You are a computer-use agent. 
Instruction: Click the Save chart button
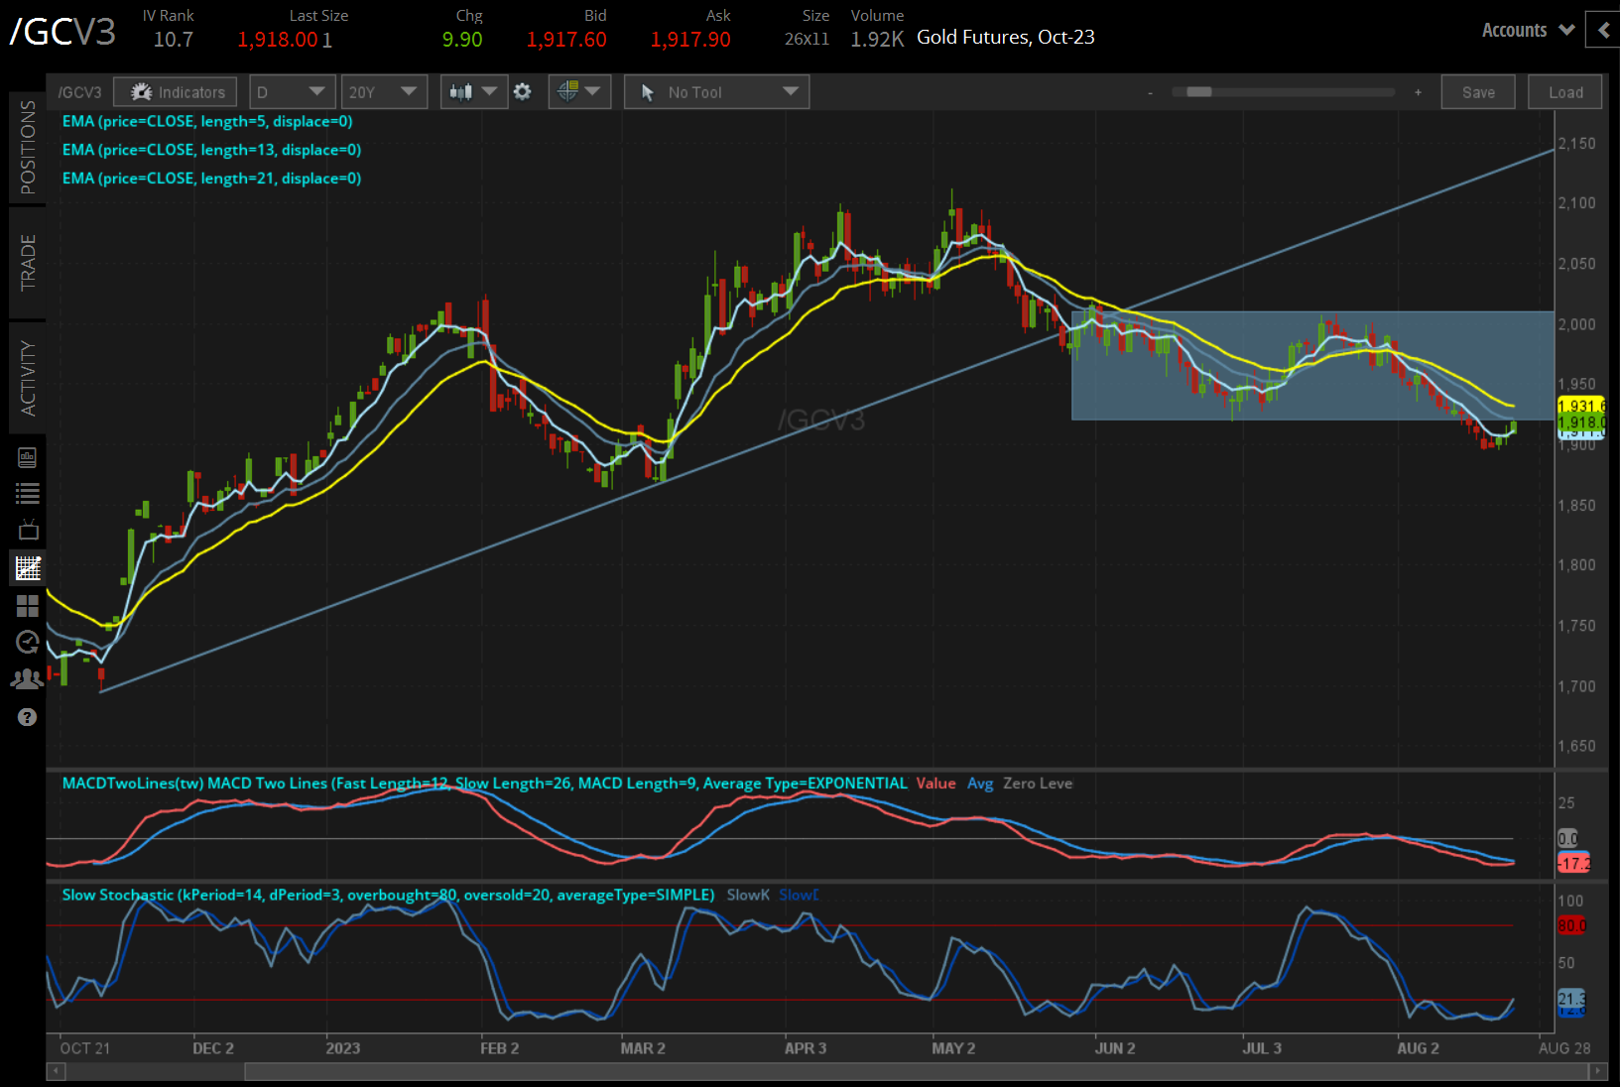1478,92
